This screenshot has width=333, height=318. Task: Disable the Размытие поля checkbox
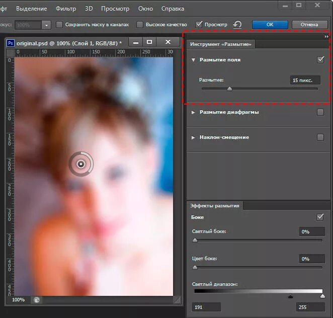click(x=320, y=60)
